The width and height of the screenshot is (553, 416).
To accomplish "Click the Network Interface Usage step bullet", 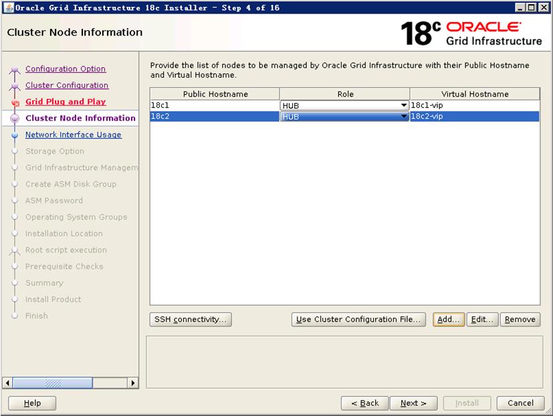I will click(15, 135).
